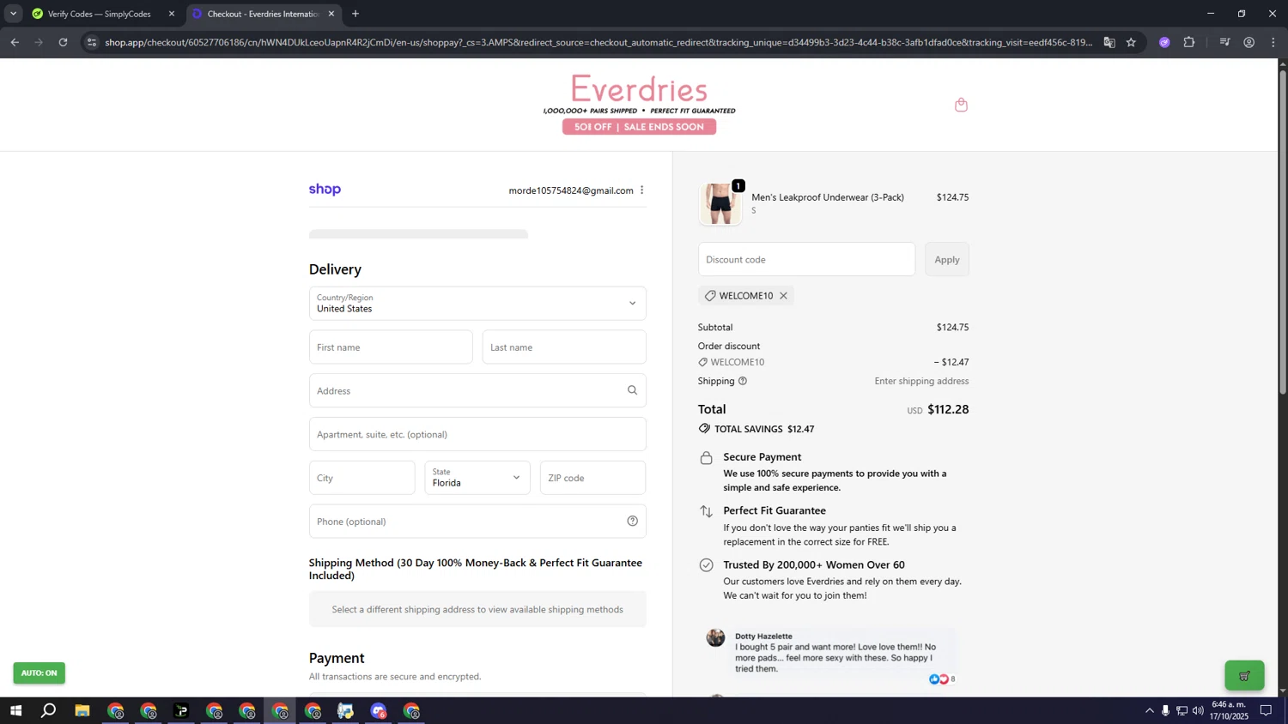1288x724 pixels.
Task: Click the Discount code field
Action: tap(806, 259)
